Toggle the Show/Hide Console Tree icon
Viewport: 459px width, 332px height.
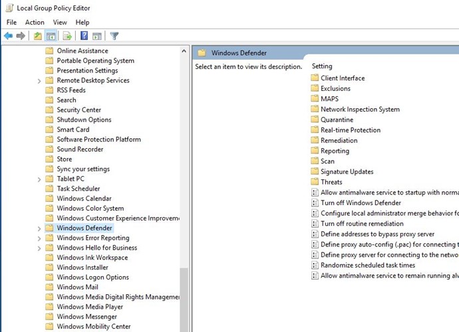51,36
